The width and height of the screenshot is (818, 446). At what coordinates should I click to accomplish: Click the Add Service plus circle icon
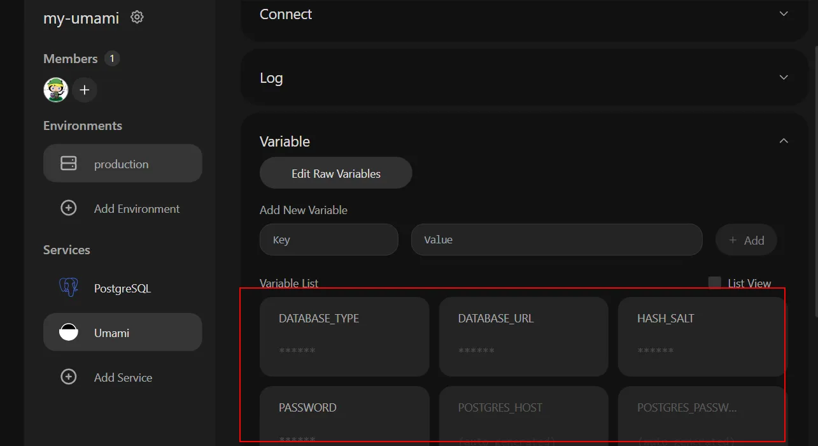click(68, 377)
